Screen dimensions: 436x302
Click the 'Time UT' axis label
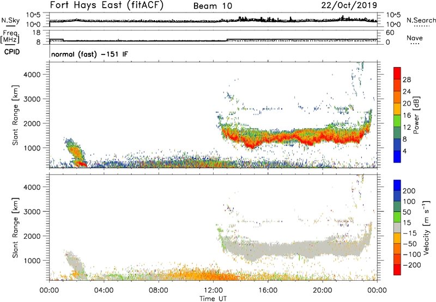coord(213,299)
